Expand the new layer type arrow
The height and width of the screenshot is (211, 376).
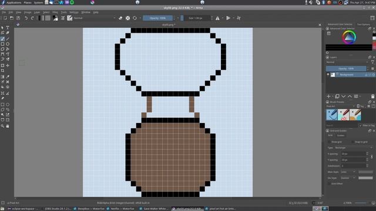click(333, 97)
